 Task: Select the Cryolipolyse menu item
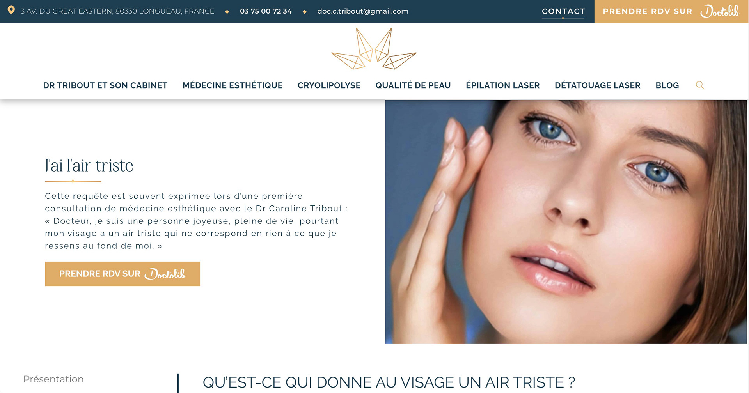(x=329, y=85)
